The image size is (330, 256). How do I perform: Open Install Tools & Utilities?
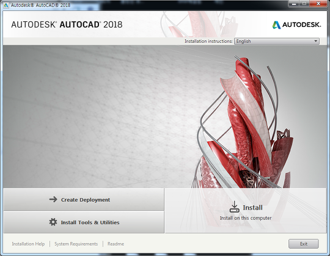click(x=84, y=222)
